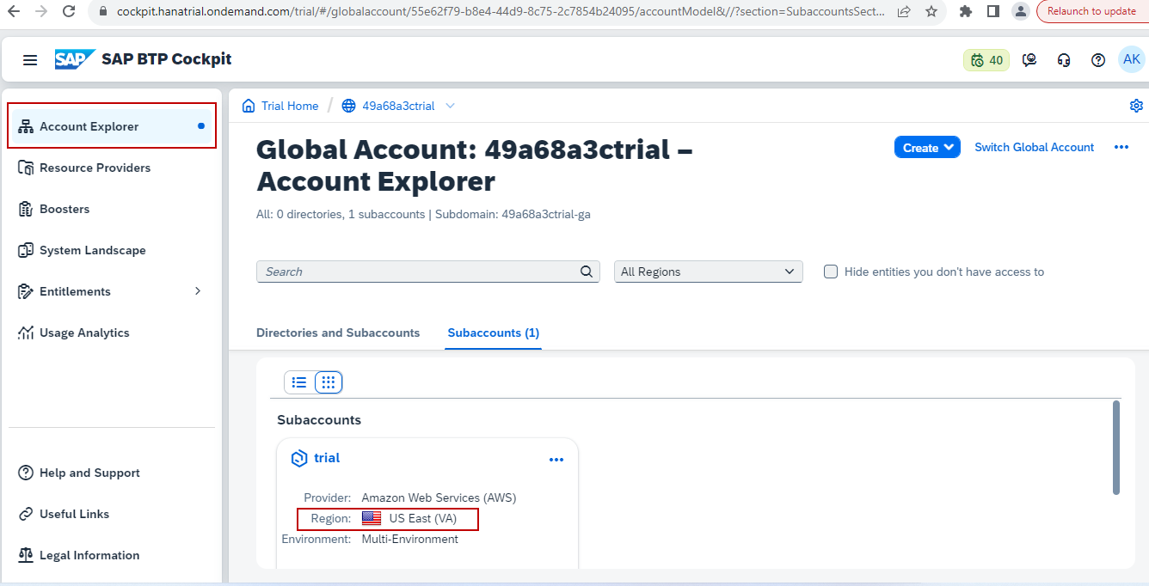Toggle browser side panel
The height and width of the screenshot is (586, 1149).
pyautogui.click(x=992, y=11)
